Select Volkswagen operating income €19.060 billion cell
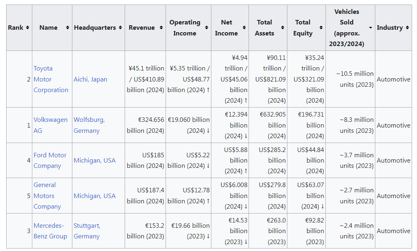Viewport: 417px width, 251px height. pyautogui.click(x=188, y=125)
